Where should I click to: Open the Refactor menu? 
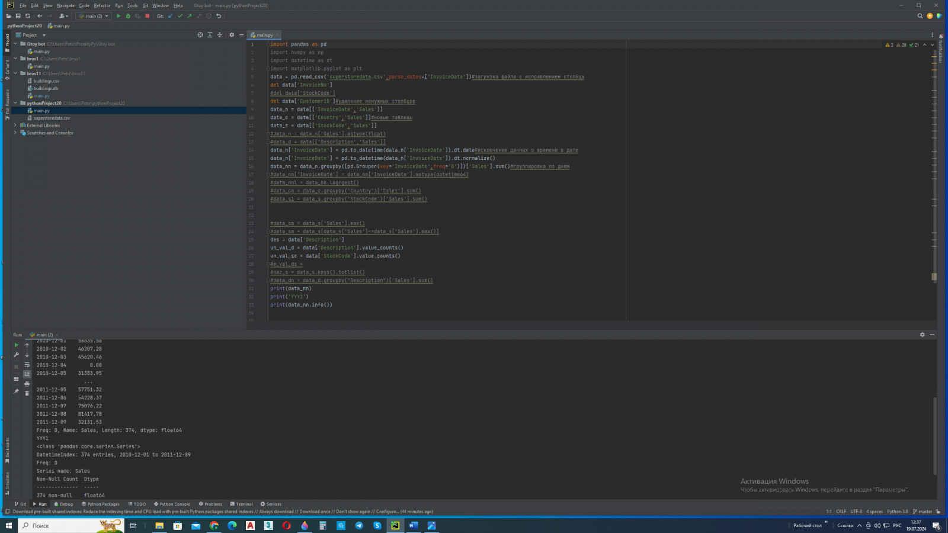(x=102, y=5)
